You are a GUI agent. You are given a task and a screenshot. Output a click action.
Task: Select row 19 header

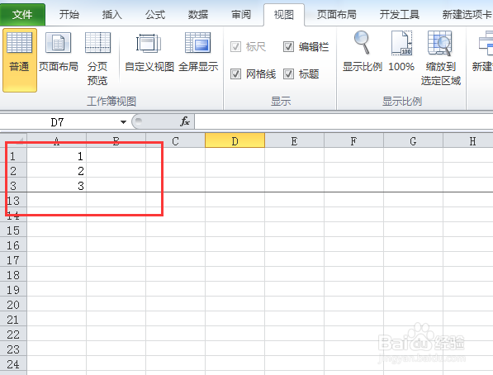[13, 289]
